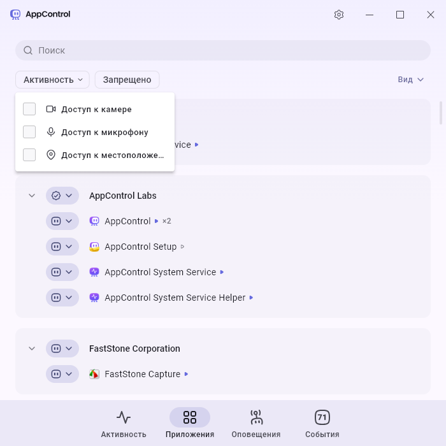The image size is (446, 446).
Task: Click the AppControl Setup row text
Action: [141, 247]
